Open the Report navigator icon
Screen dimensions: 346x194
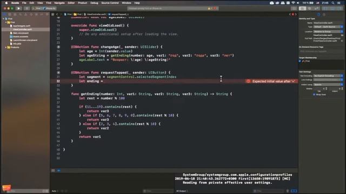click(x=47, y=15)
